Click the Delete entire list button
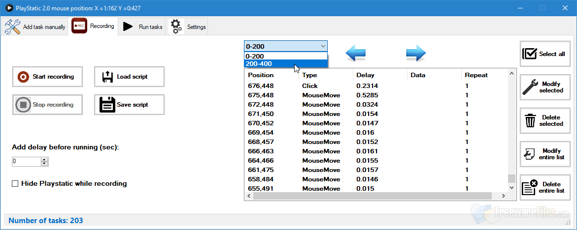577x230 pixels. (545, 187)
